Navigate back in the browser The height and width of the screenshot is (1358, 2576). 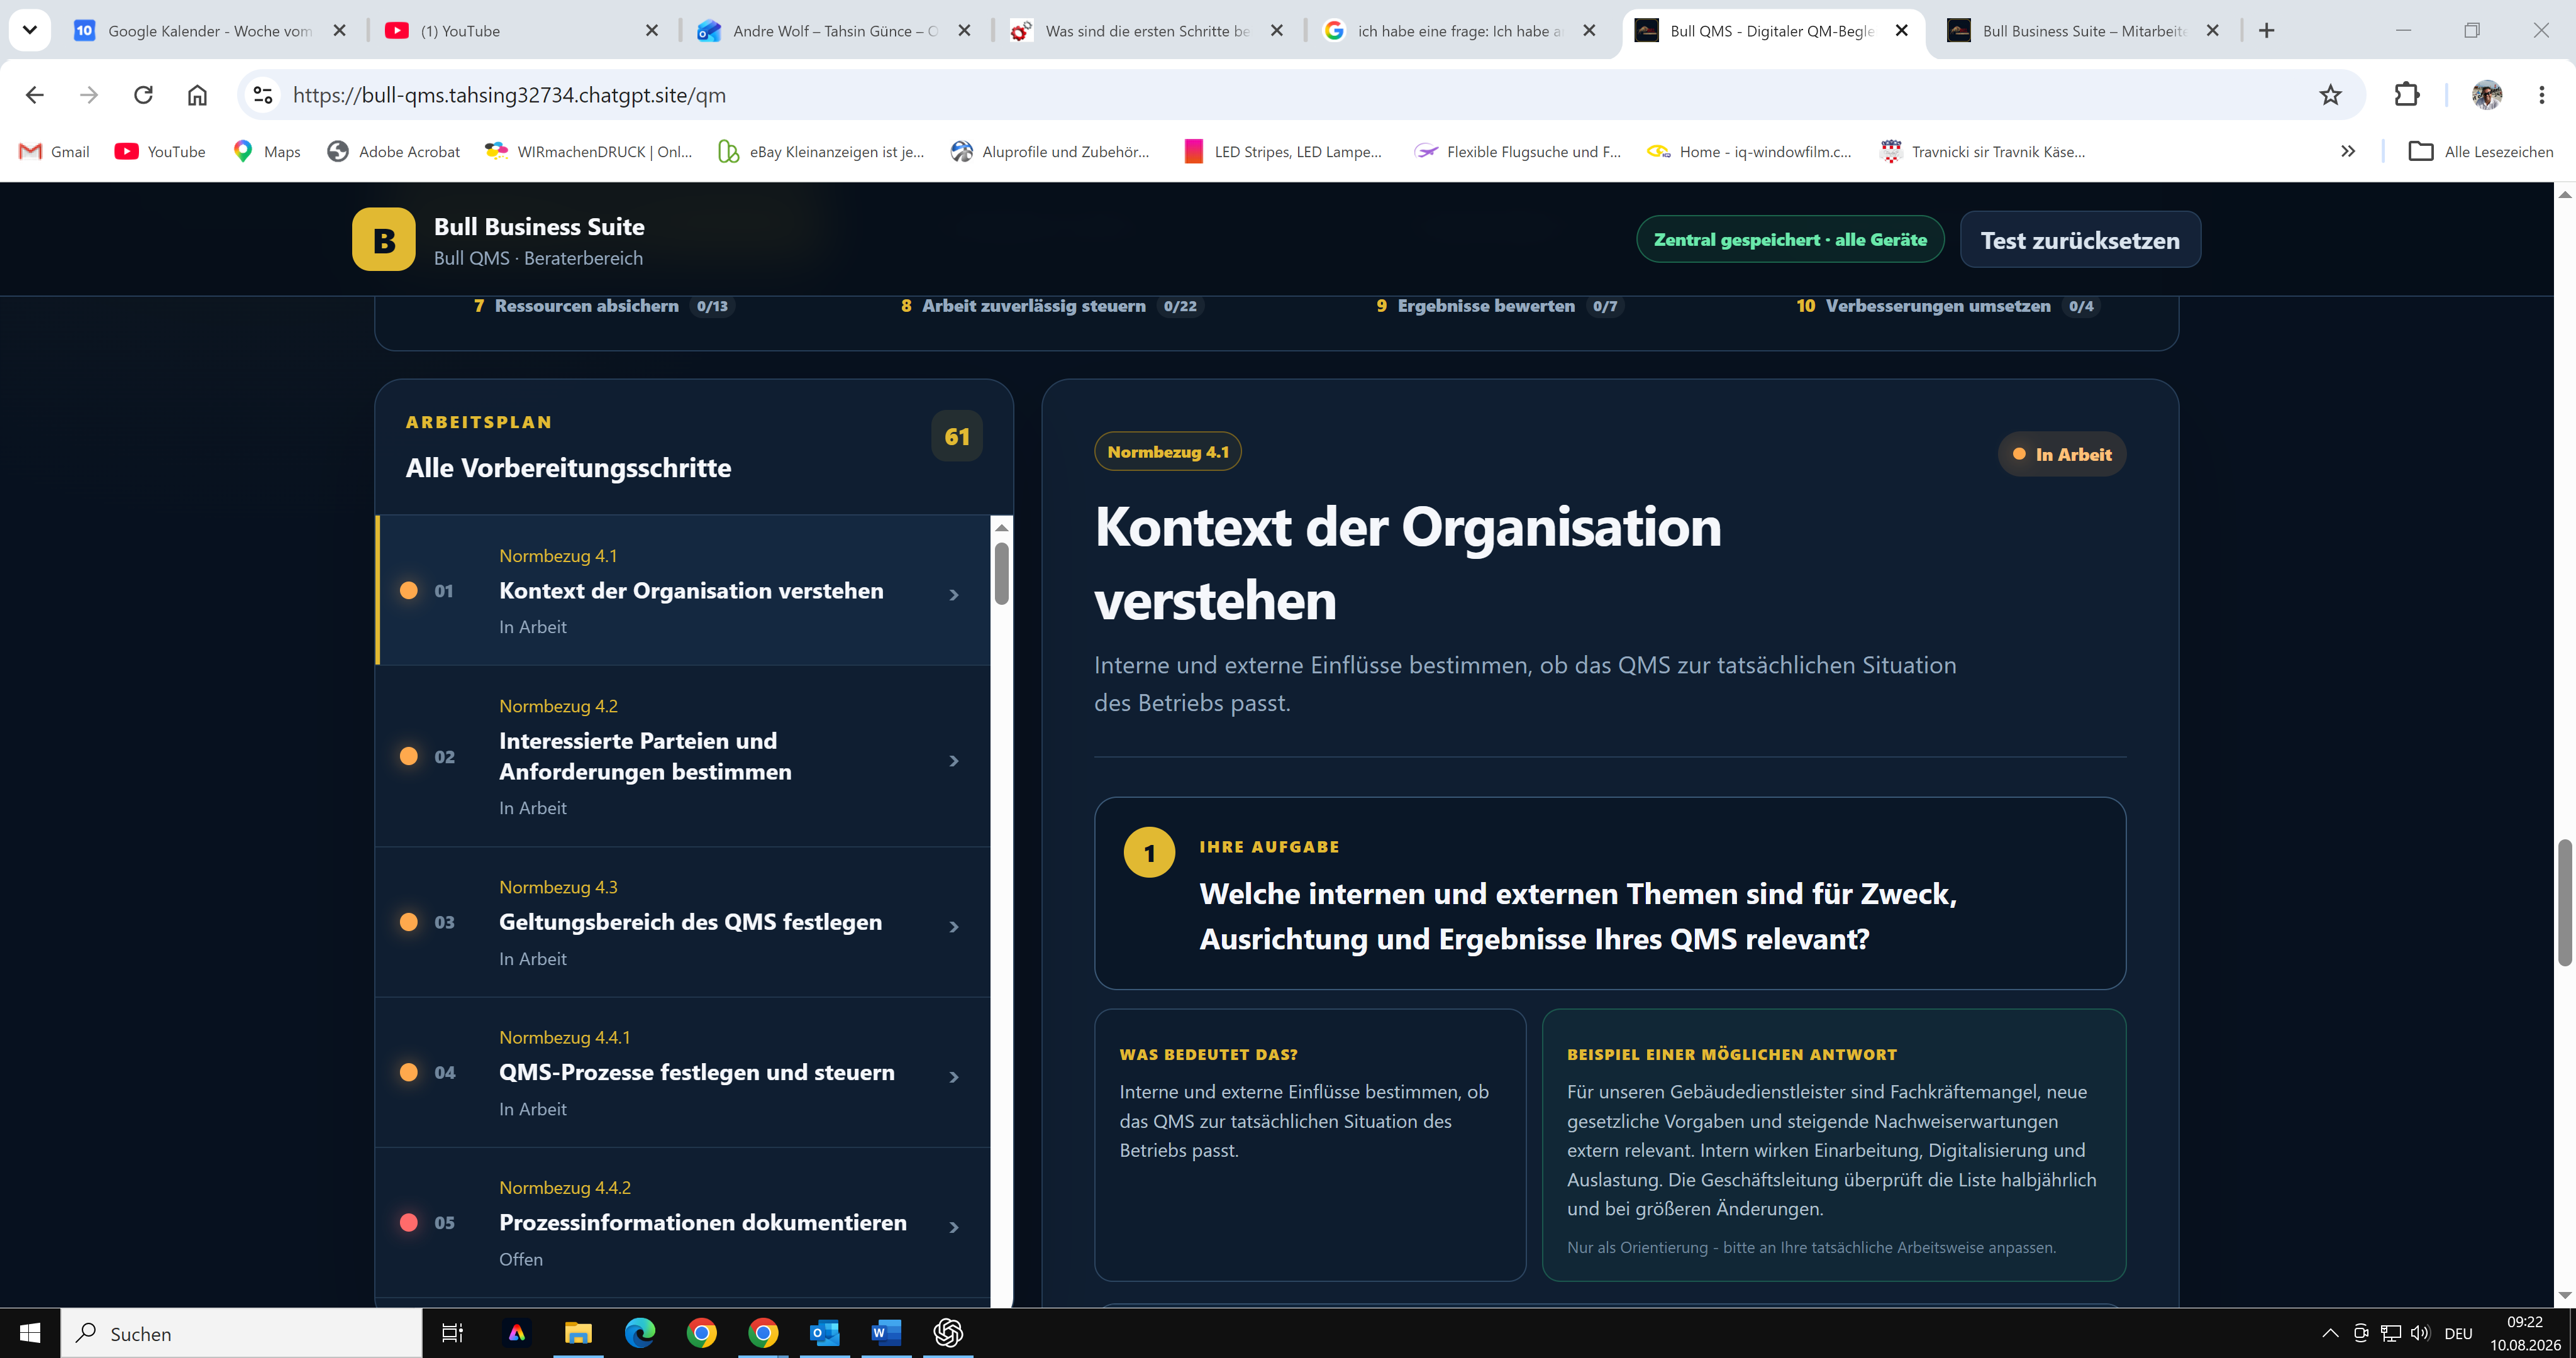[35, 95]
